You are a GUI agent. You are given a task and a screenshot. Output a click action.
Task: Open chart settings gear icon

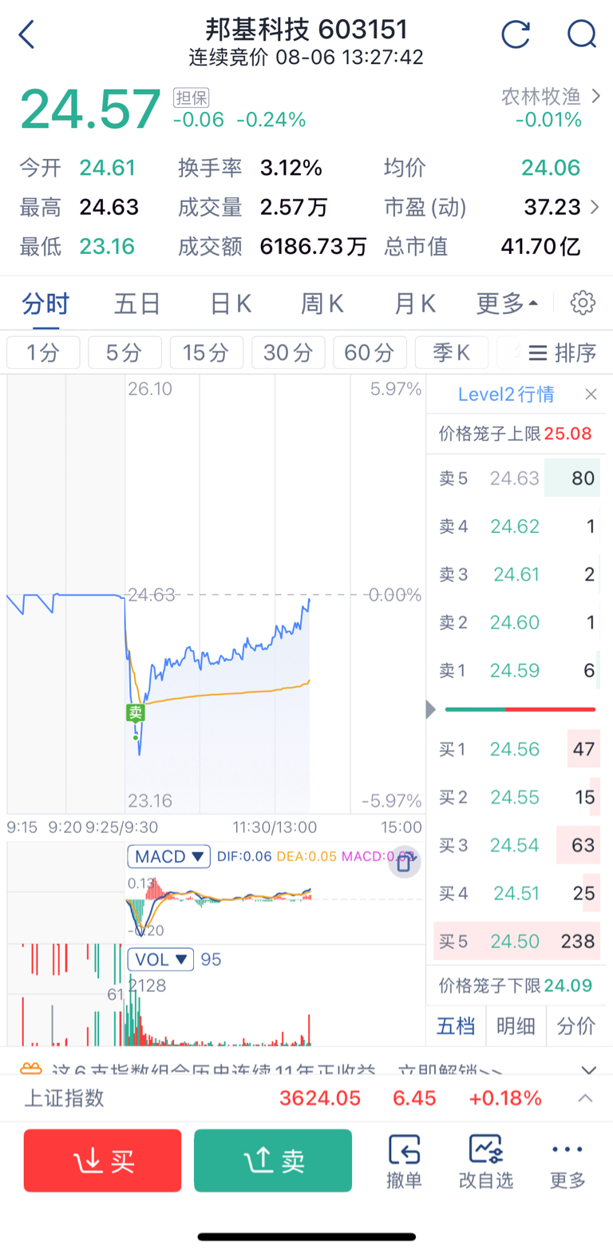[x=583, y=303]
